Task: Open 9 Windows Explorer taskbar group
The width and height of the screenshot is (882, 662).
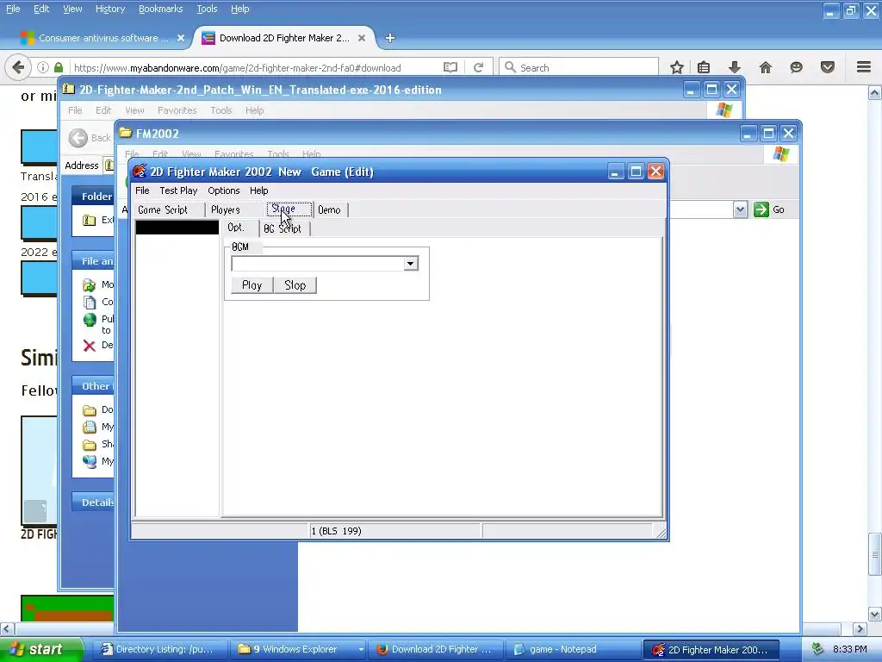Action: 298,649
